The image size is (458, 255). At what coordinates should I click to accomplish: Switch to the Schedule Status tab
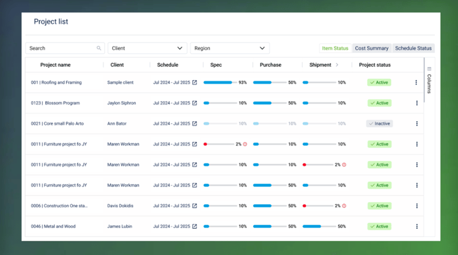[413, 48]
